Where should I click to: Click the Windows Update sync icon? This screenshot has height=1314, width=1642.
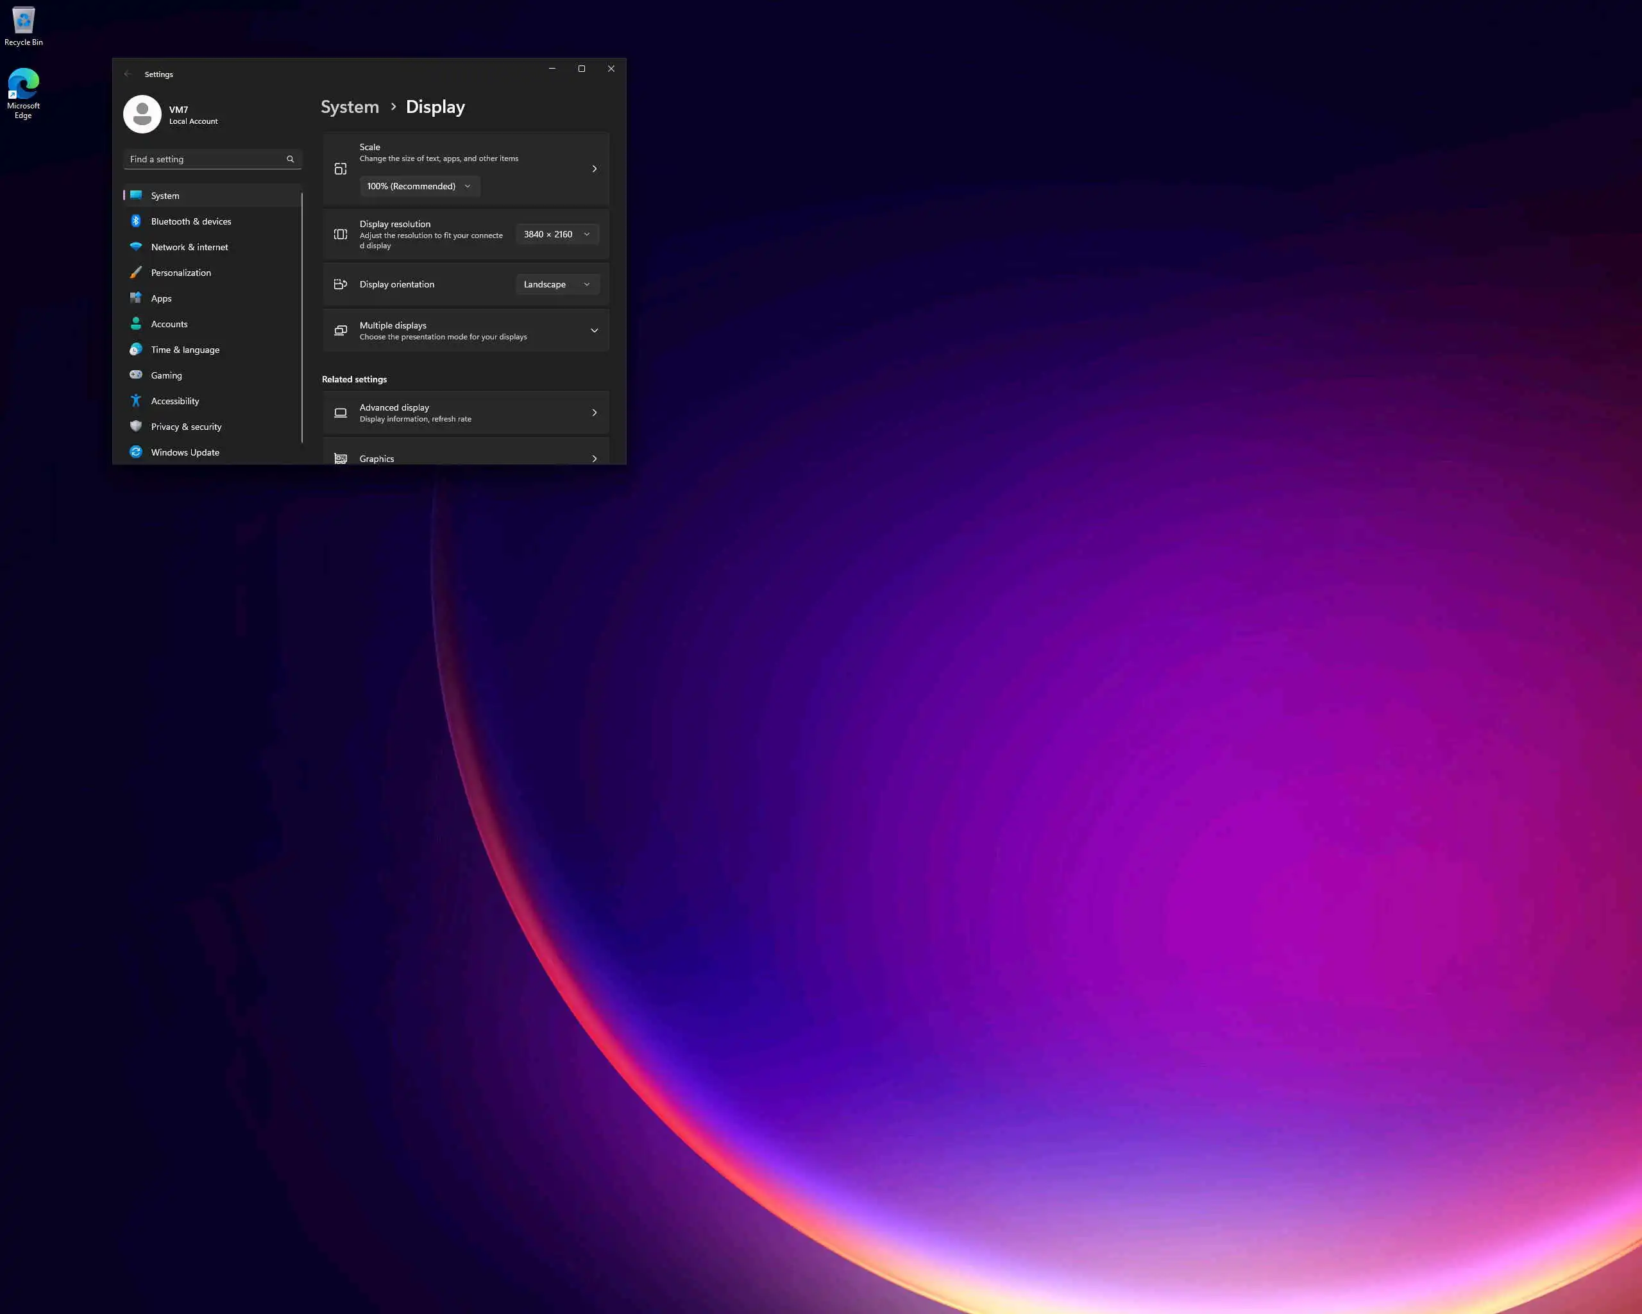coord(135,452)
